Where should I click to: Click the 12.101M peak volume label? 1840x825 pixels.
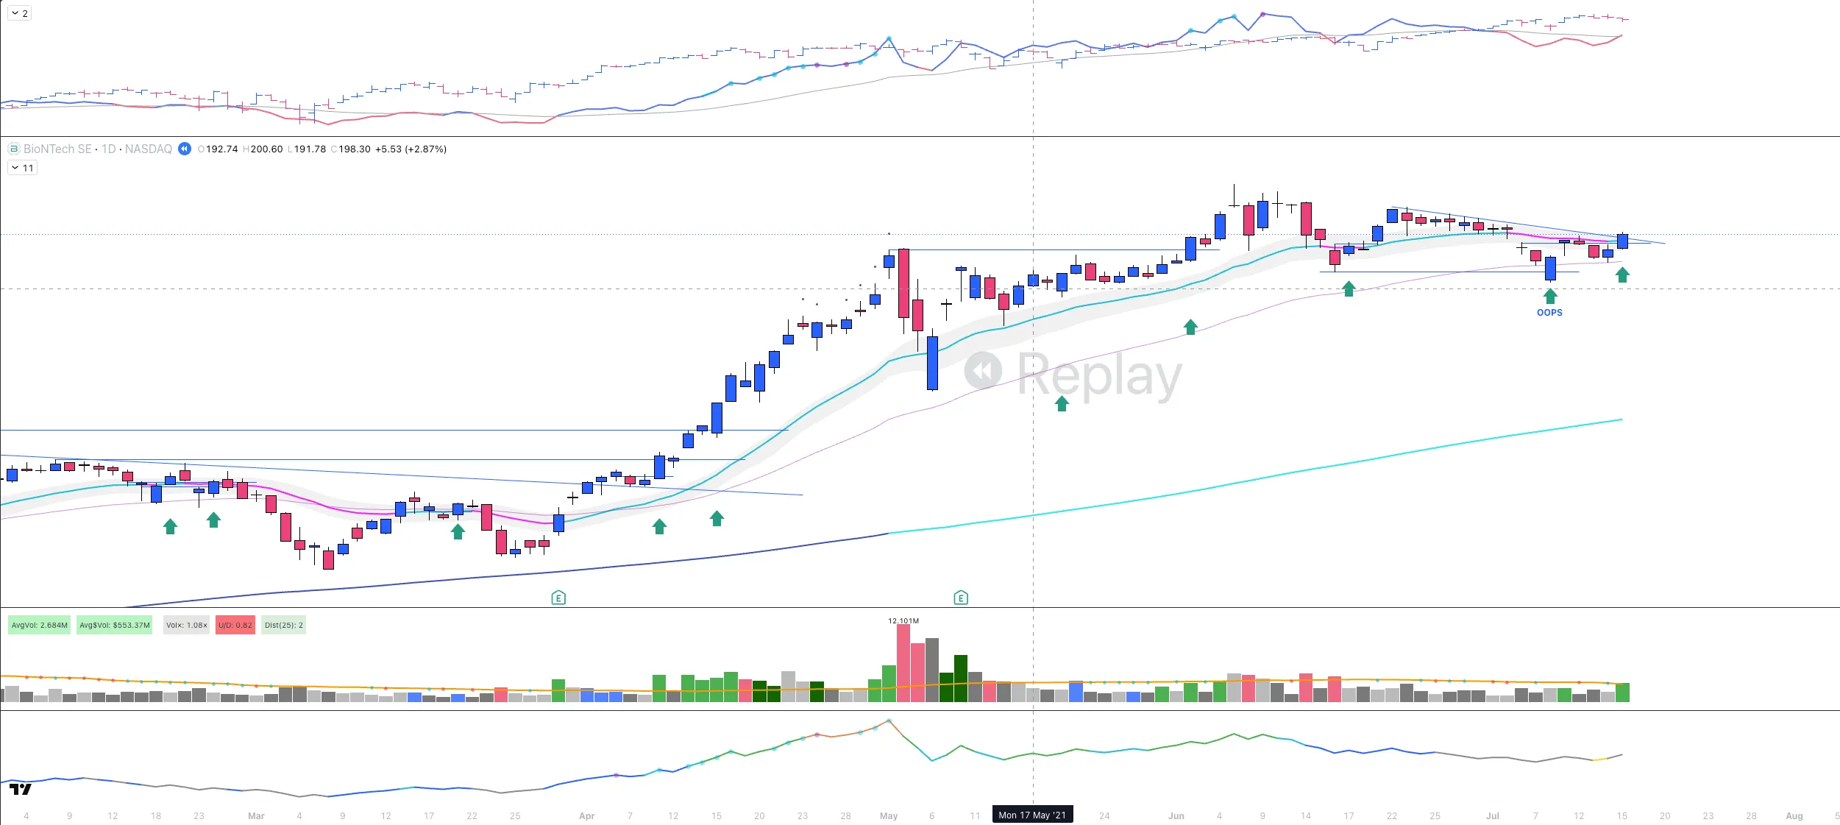pyautogui.click(x=903, y=620)
